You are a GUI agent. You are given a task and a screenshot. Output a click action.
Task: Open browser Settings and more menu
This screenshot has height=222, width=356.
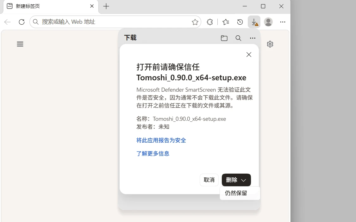point(283,22)
